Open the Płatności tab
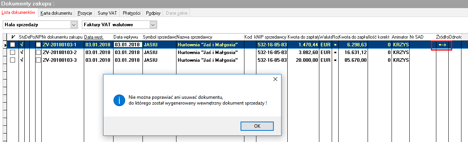This screenshot has height=142, width=468. (x=131, y=13)
